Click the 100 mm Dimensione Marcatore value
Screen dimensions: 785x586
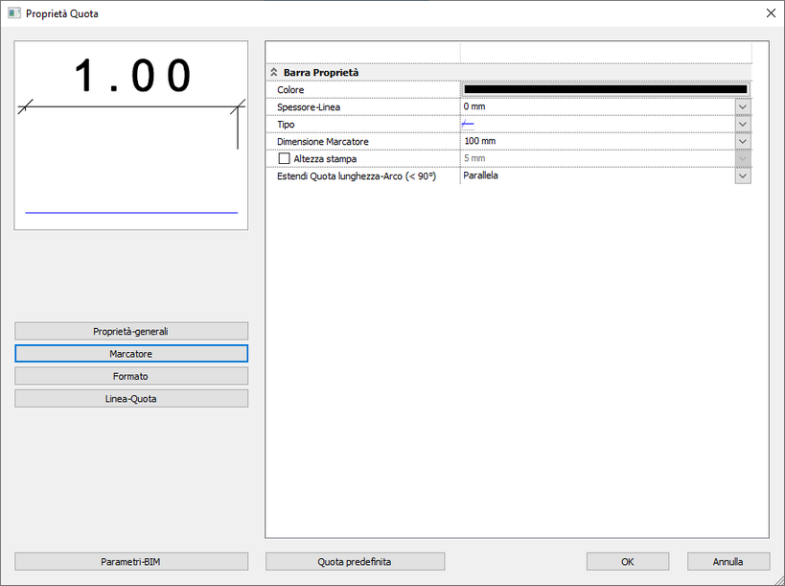tap(479, 141)
